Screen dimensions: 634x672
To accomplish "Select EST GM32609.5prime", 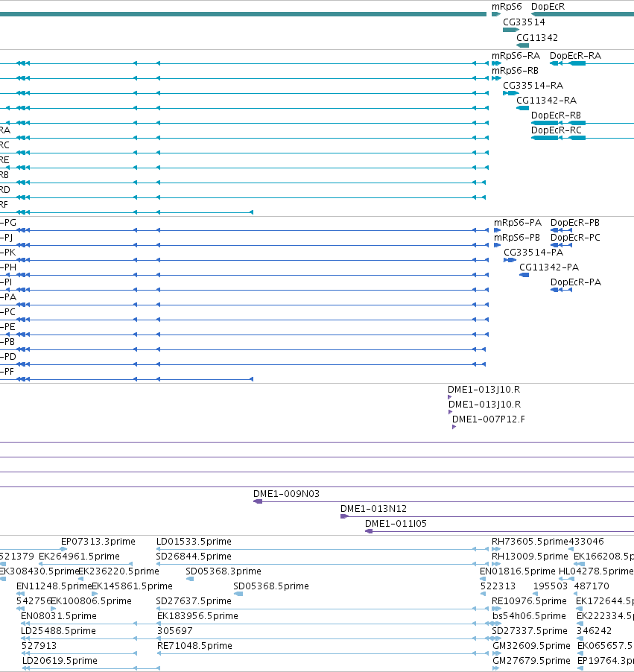I will point(496,653).
